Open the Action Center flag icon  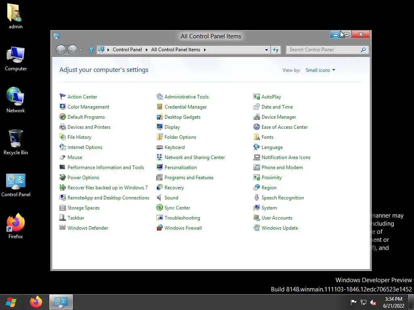coord(63,97)
